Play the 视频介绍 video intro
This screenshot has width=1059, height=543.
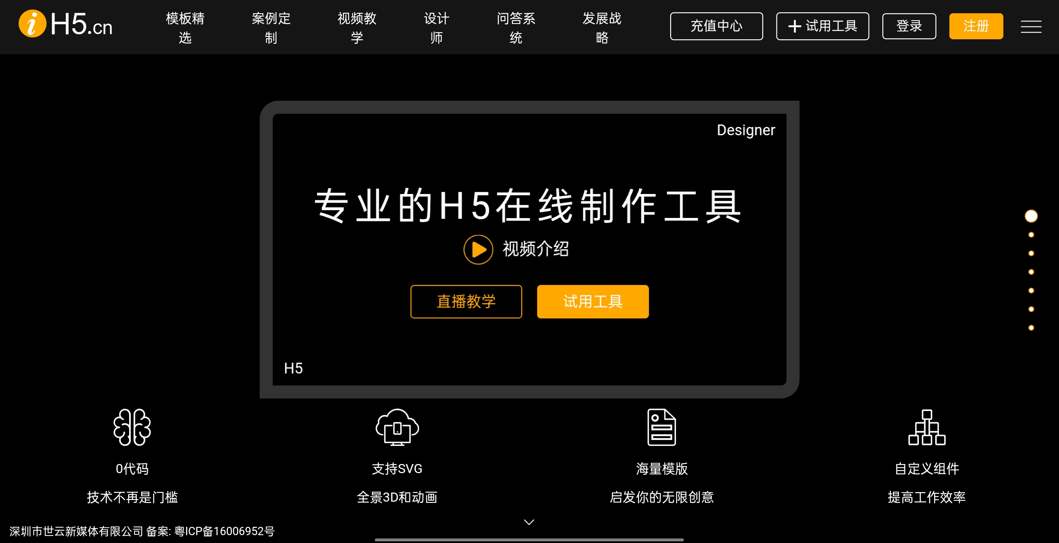tap(478, 249)
